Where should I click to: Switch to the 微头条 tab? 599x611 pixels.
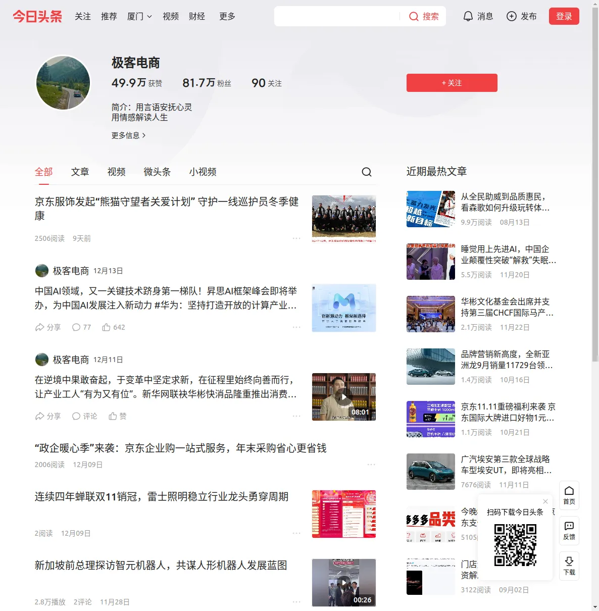(157, 172)
